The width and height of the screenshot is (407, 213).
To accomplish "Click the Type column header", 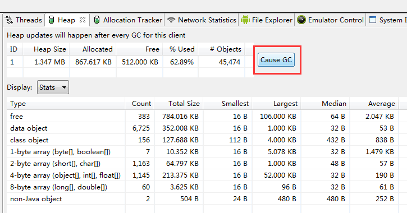I will [66, 104].
